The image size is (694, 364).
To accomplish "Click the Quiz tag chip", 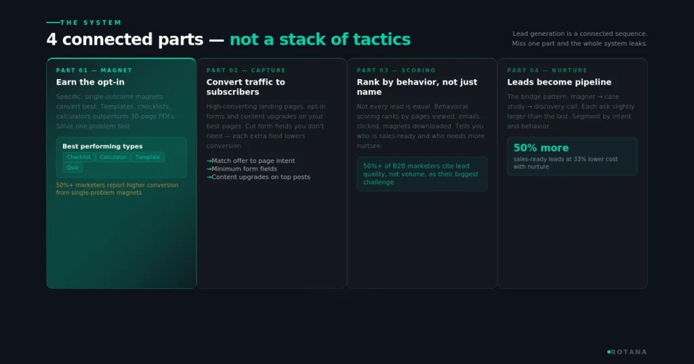I will tap(73, 167).
